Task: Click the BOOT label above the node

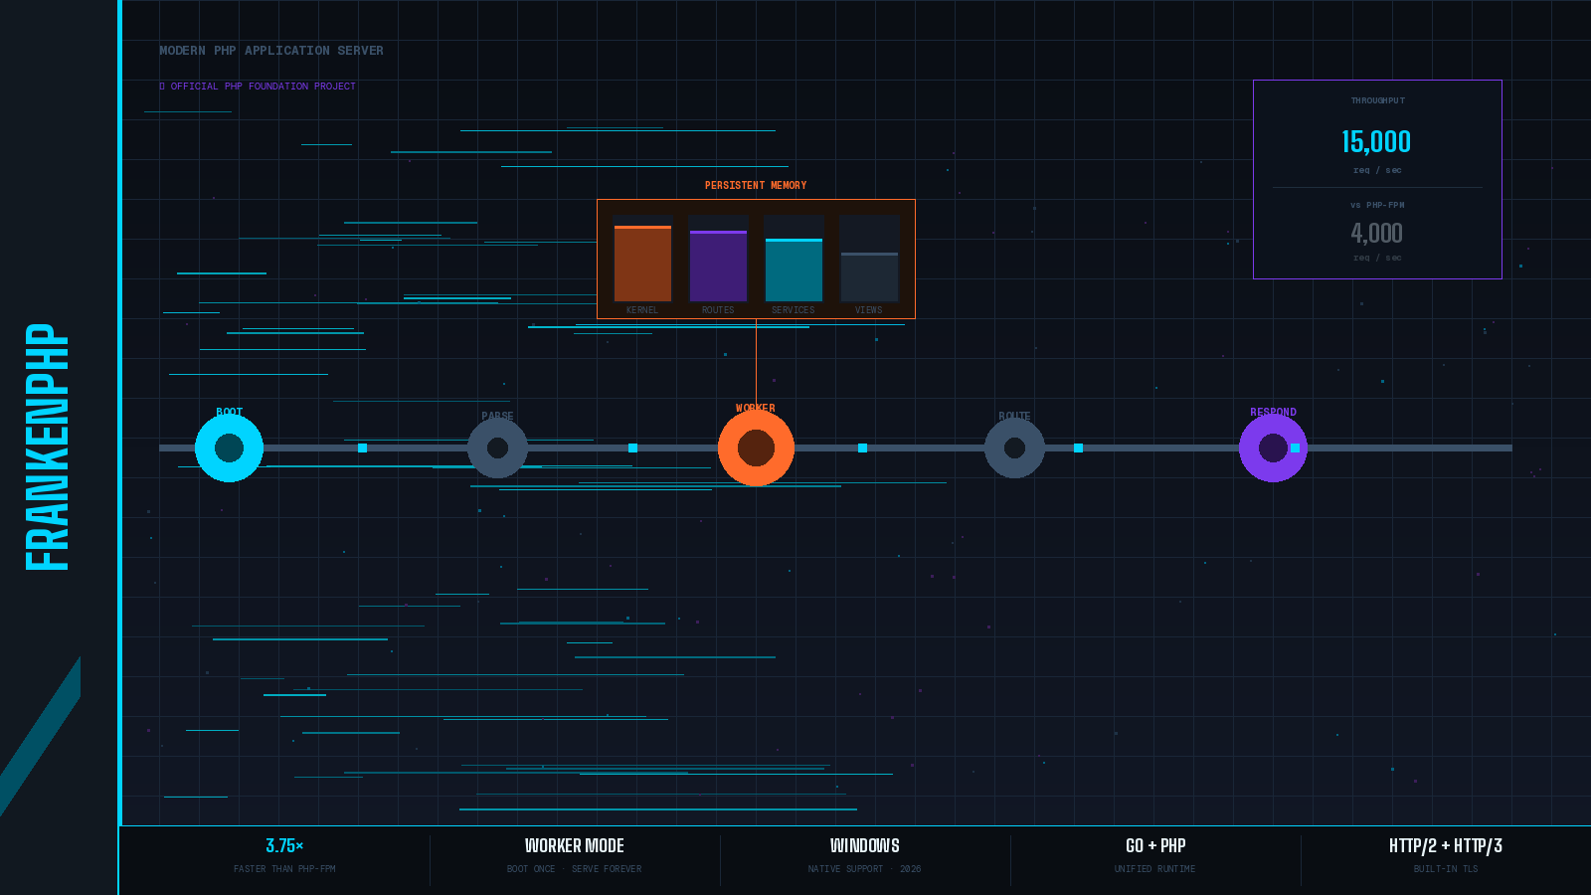Action: click(230, 412)
